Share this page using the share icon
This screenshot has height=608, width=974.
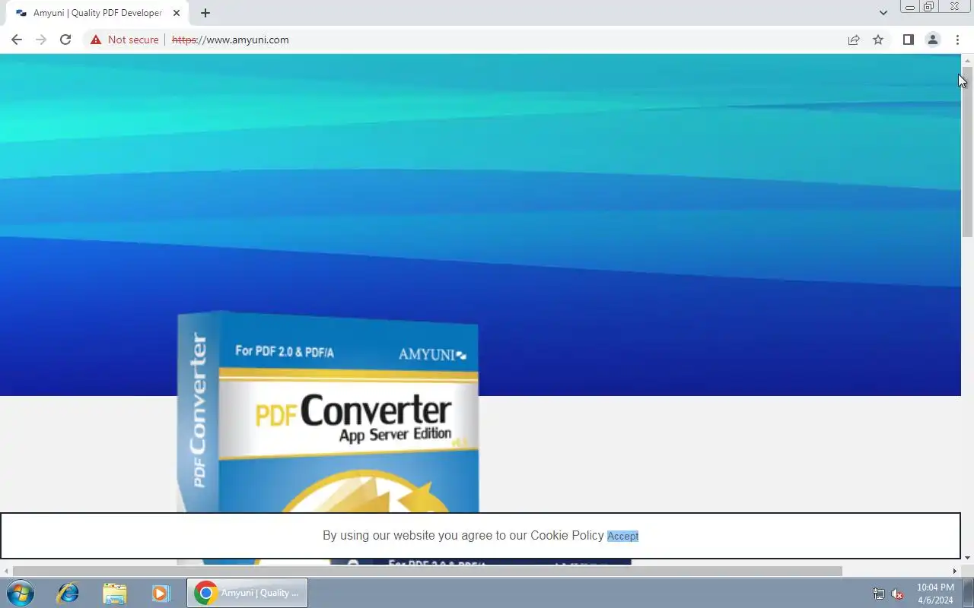pyautogui.click(x=854, y=40)
